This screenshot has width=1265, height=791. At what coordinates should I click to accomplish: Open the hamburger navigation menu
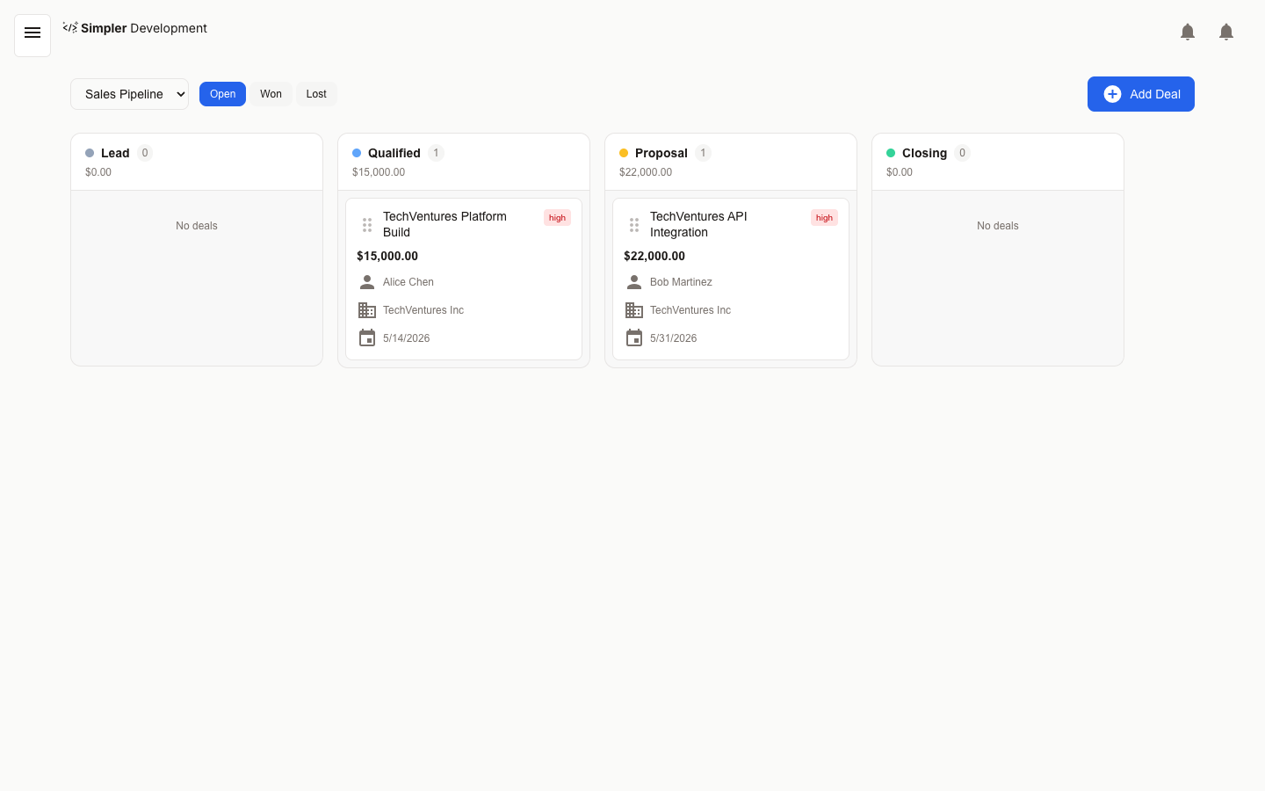pyautogui.click(x=33, y=35)
